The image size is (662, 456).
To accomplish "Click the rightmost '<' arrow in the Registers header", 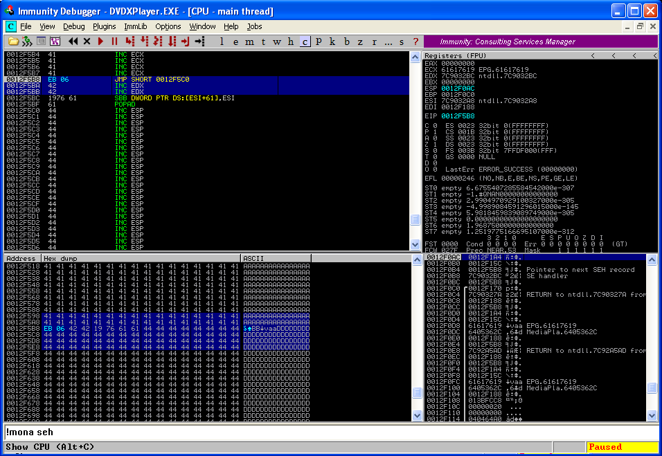I will pyautogui.click(x=655, y=55).
